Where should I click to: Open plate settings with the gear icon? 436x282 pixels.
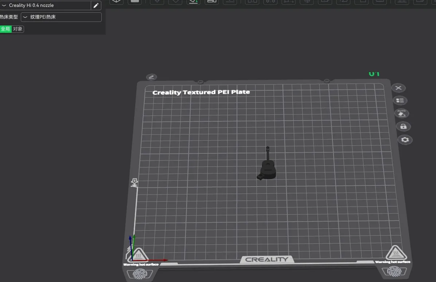[405, 140]
